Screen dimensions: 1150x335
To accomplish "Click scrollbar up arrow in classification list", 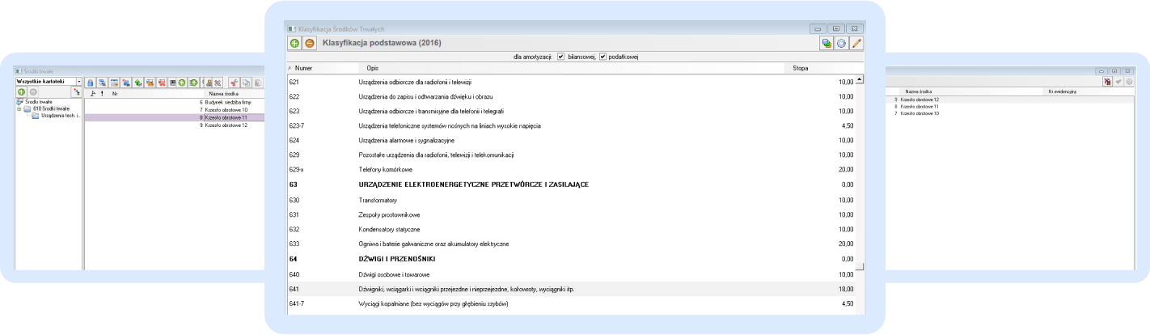I will click(860, 79).
